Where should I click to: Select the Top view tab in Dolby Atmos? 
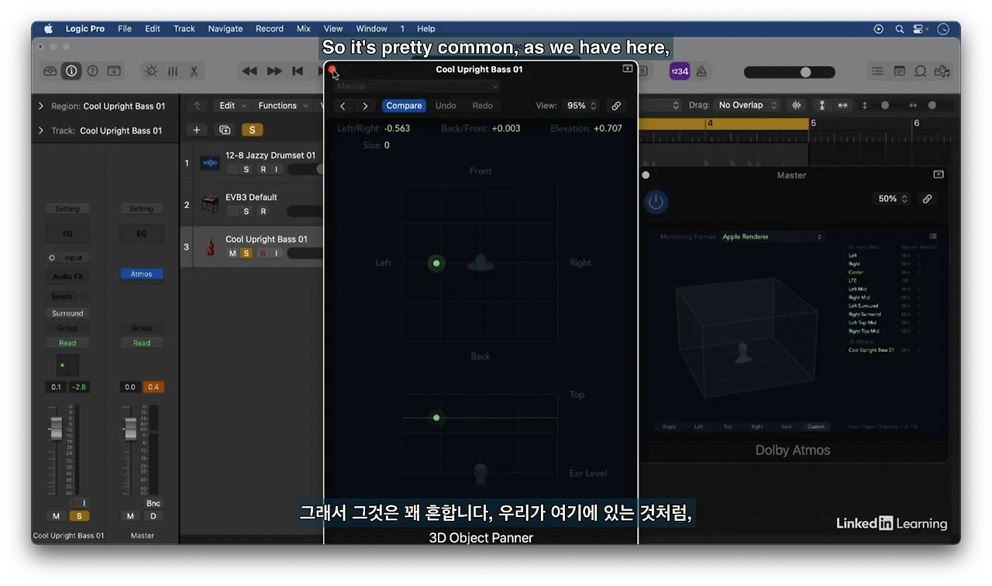coord(728,426)
